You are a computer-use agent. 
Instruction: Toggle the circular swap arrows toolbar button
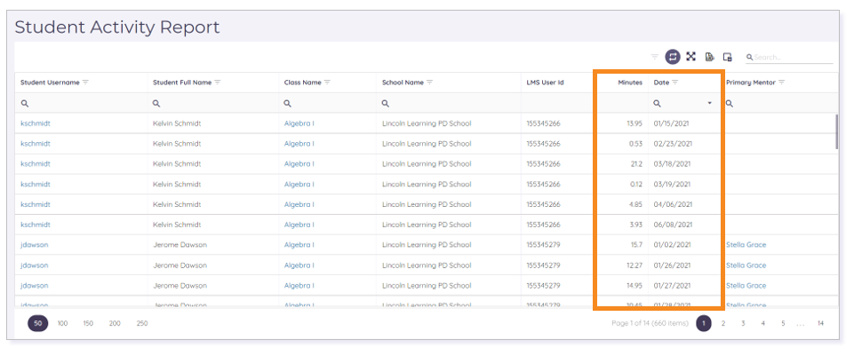(673, 57)
